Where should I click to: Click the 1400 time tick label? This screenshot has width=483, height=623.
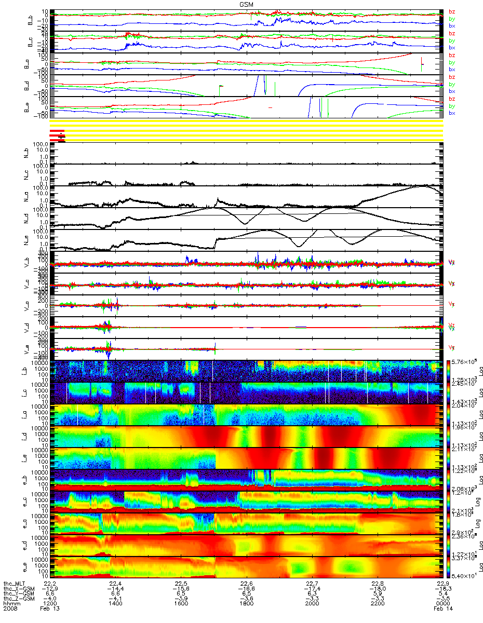(x=115, y=604)
